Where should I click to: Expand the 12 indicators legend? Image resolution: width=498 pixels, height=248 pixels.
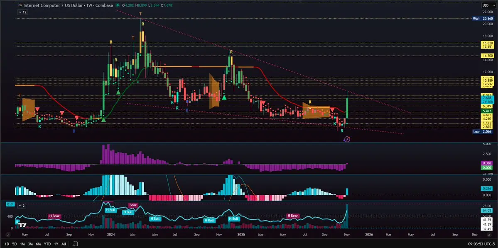[x=22, y=12]
